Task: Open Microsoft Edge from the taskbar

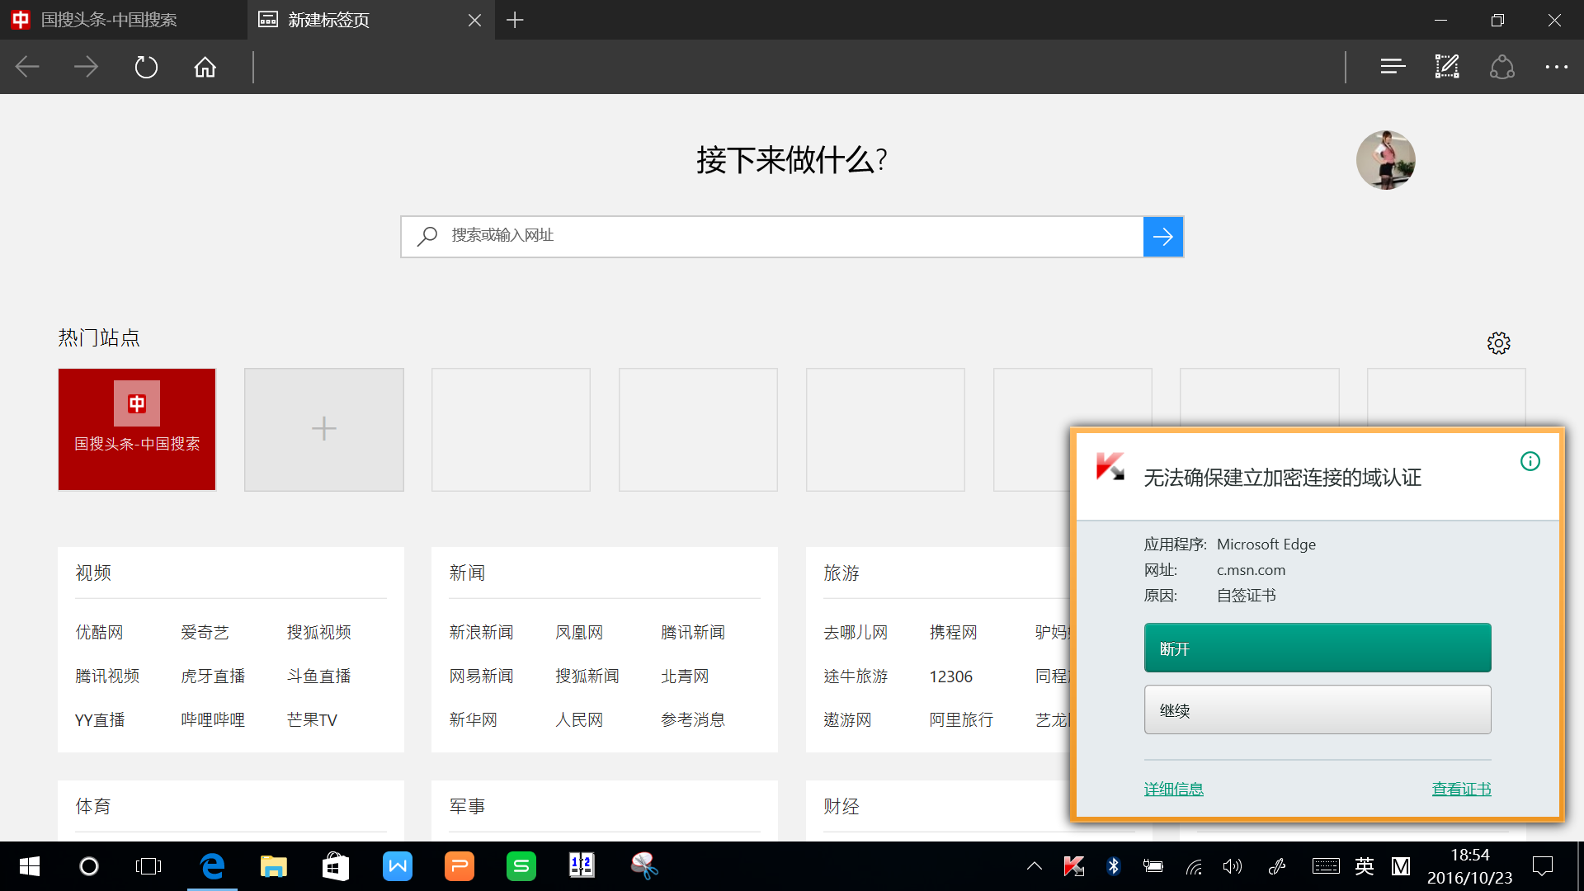Action: (212, 866)
